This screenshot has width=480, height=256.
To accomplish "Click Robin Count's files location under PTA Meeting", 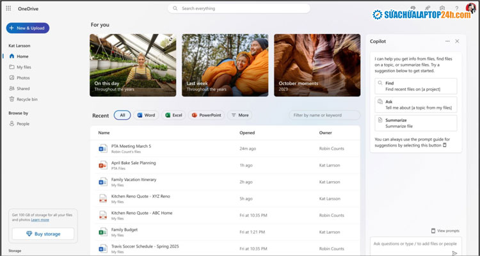I will tap(126, 152).
